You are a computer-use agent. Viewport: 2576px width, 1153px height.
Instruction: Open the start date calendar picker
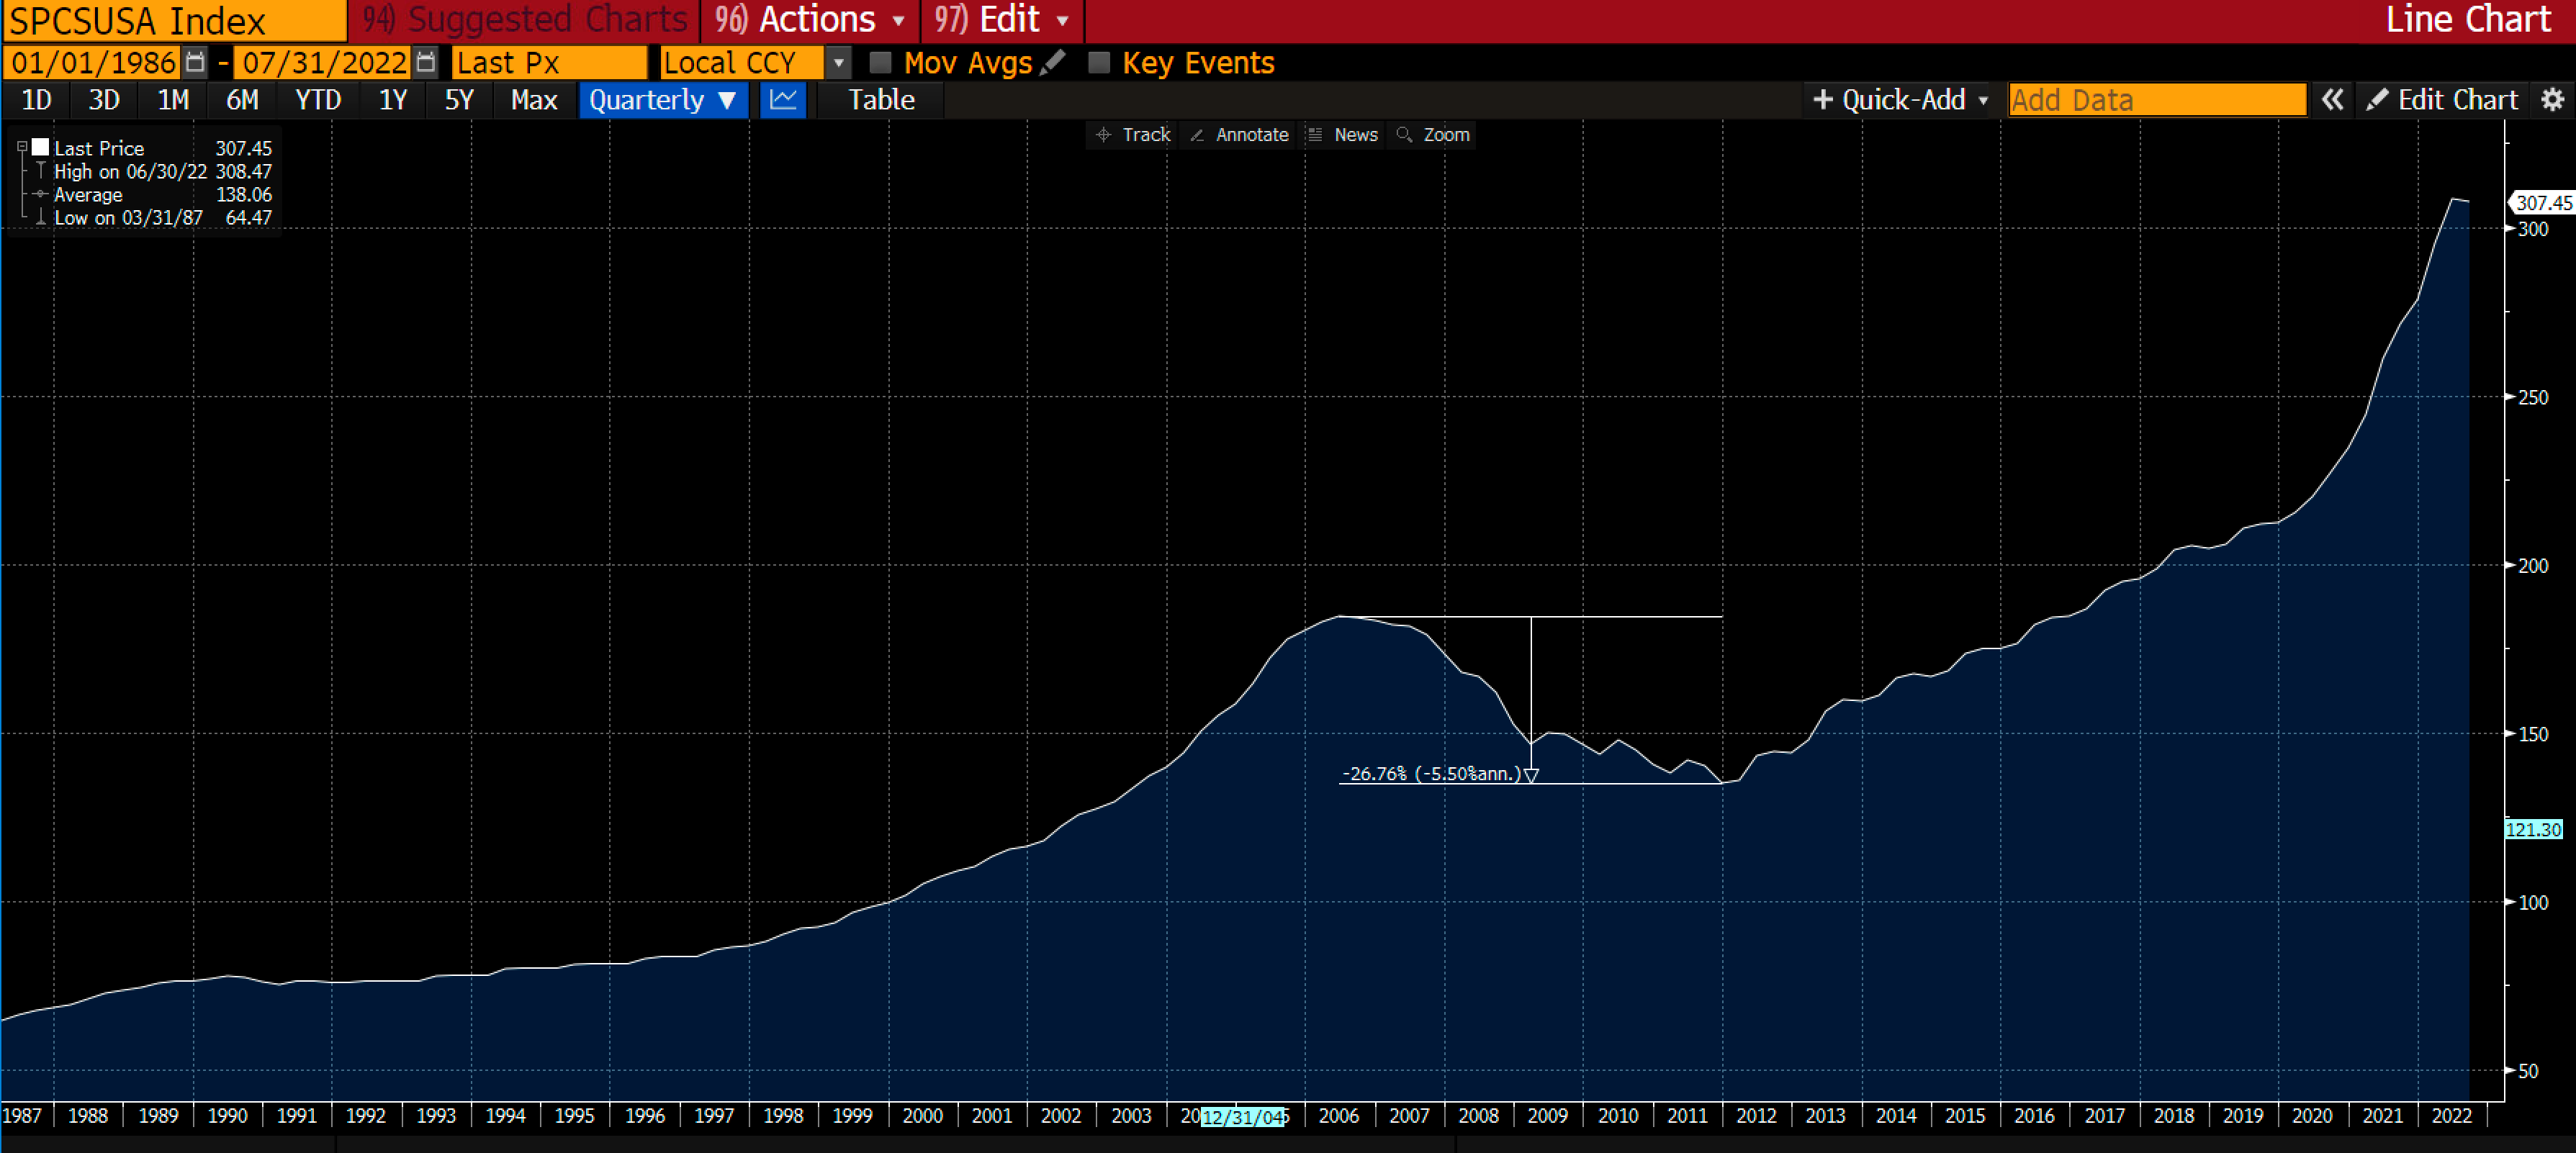click(196, 62)
